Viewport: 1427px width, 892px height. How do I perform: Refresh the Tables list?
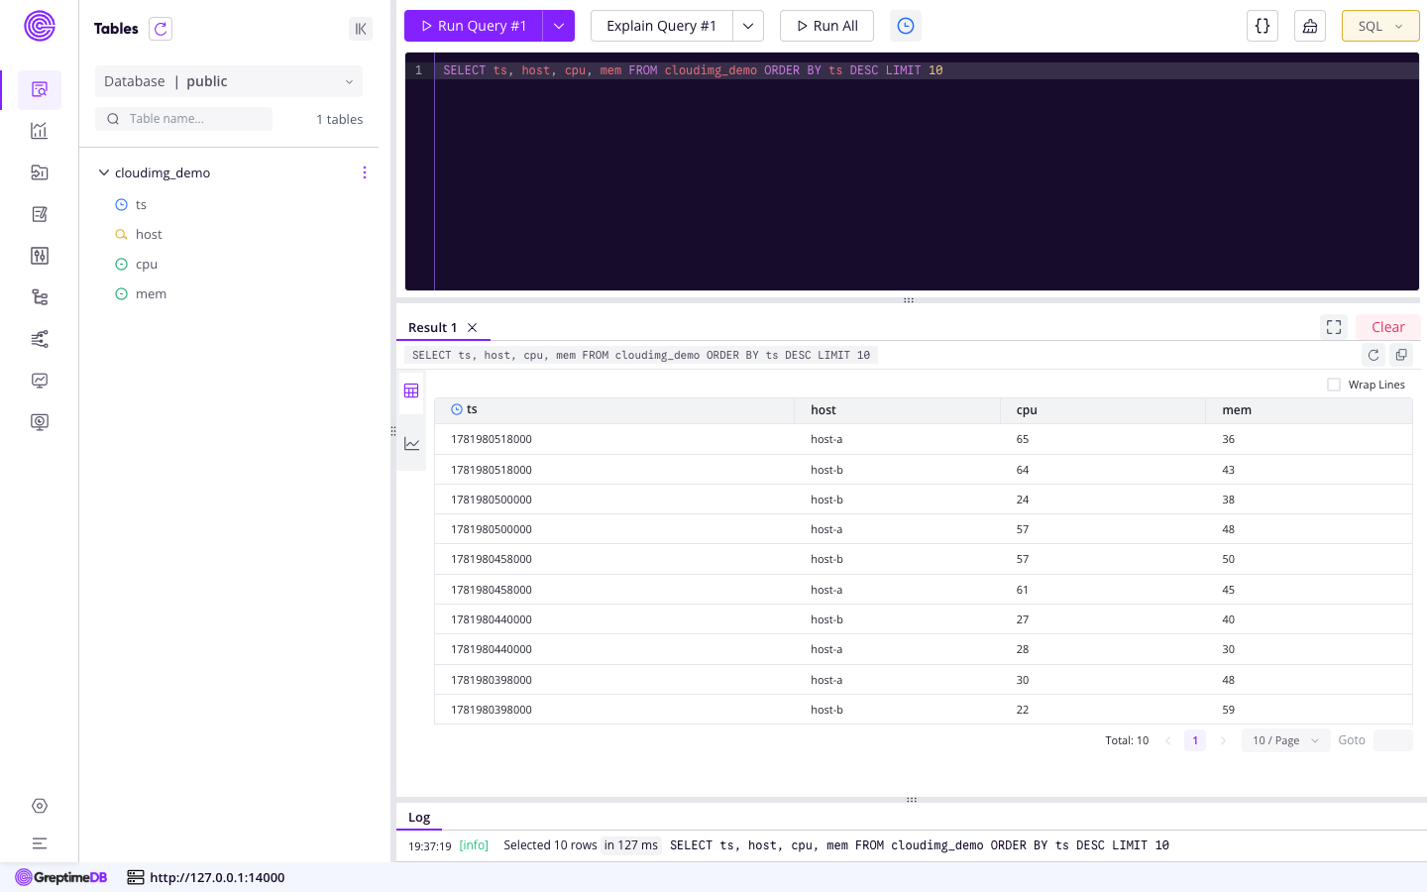pyautogui.click(x=161, y=29)
